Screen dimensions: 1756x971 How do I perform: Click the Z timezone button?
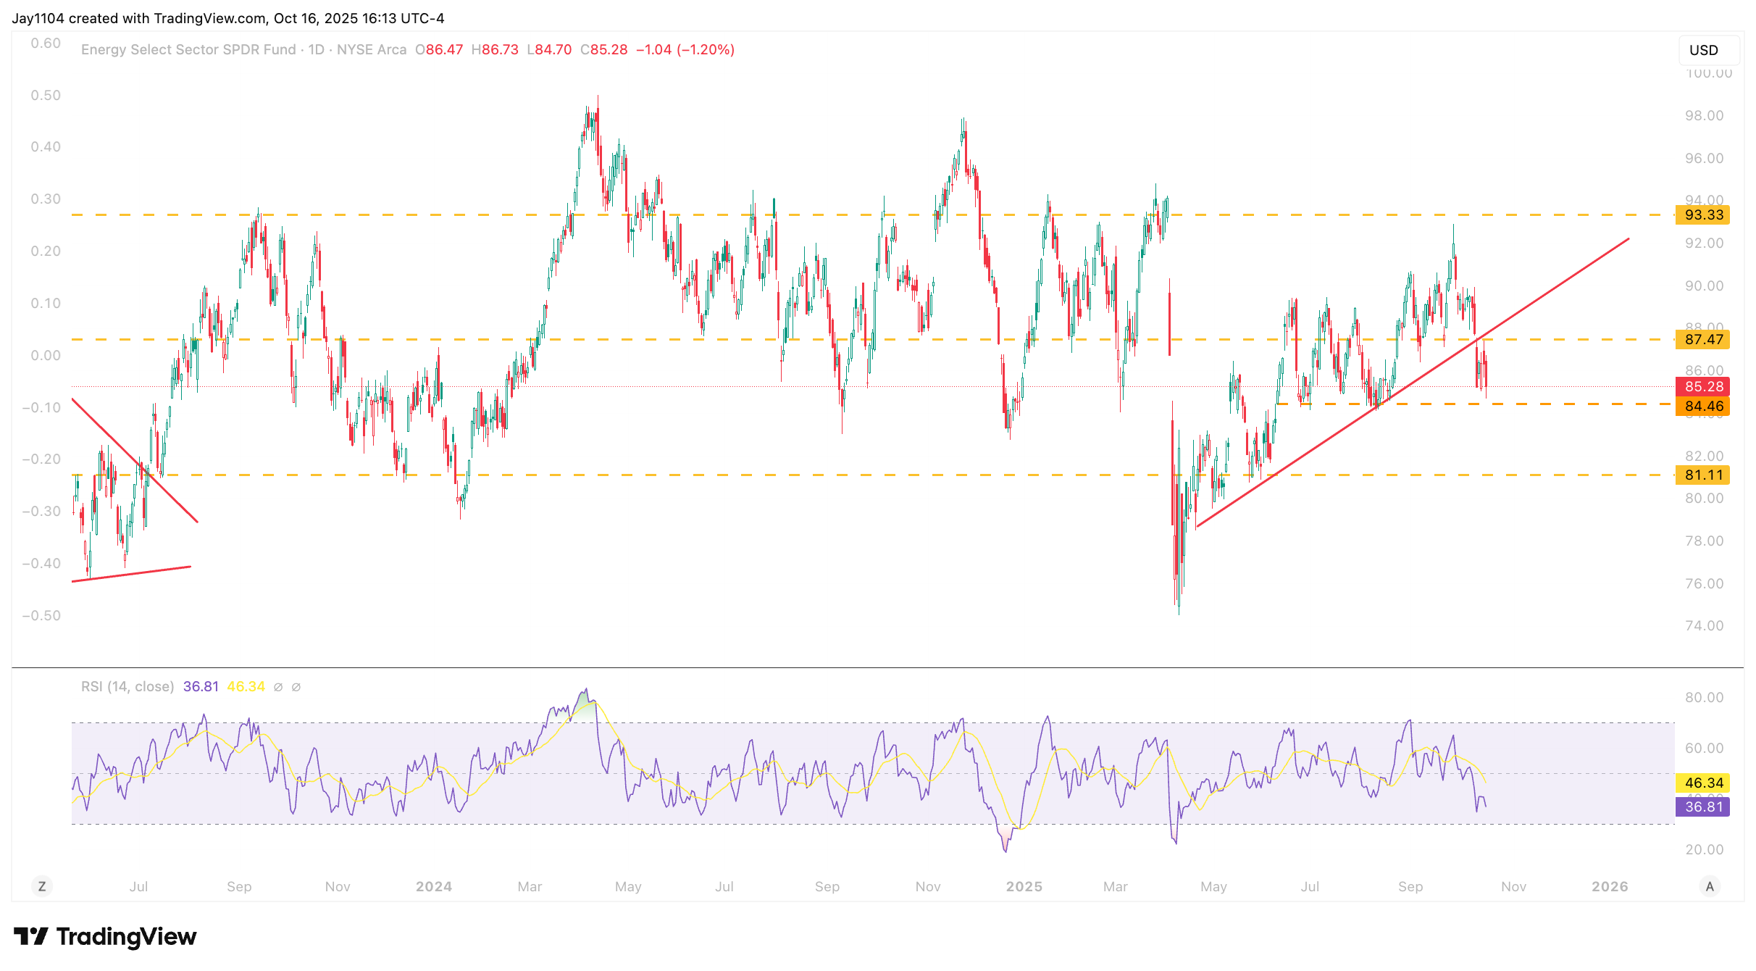tap(42, 886)
